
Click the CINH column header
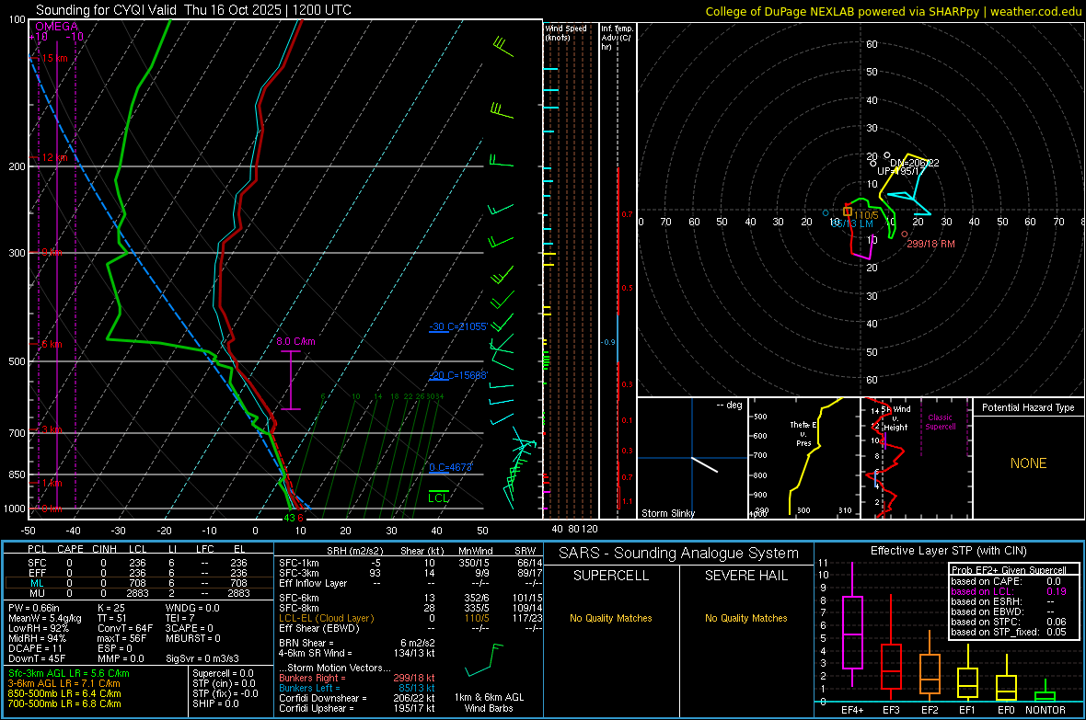click(x=104, y=549)
